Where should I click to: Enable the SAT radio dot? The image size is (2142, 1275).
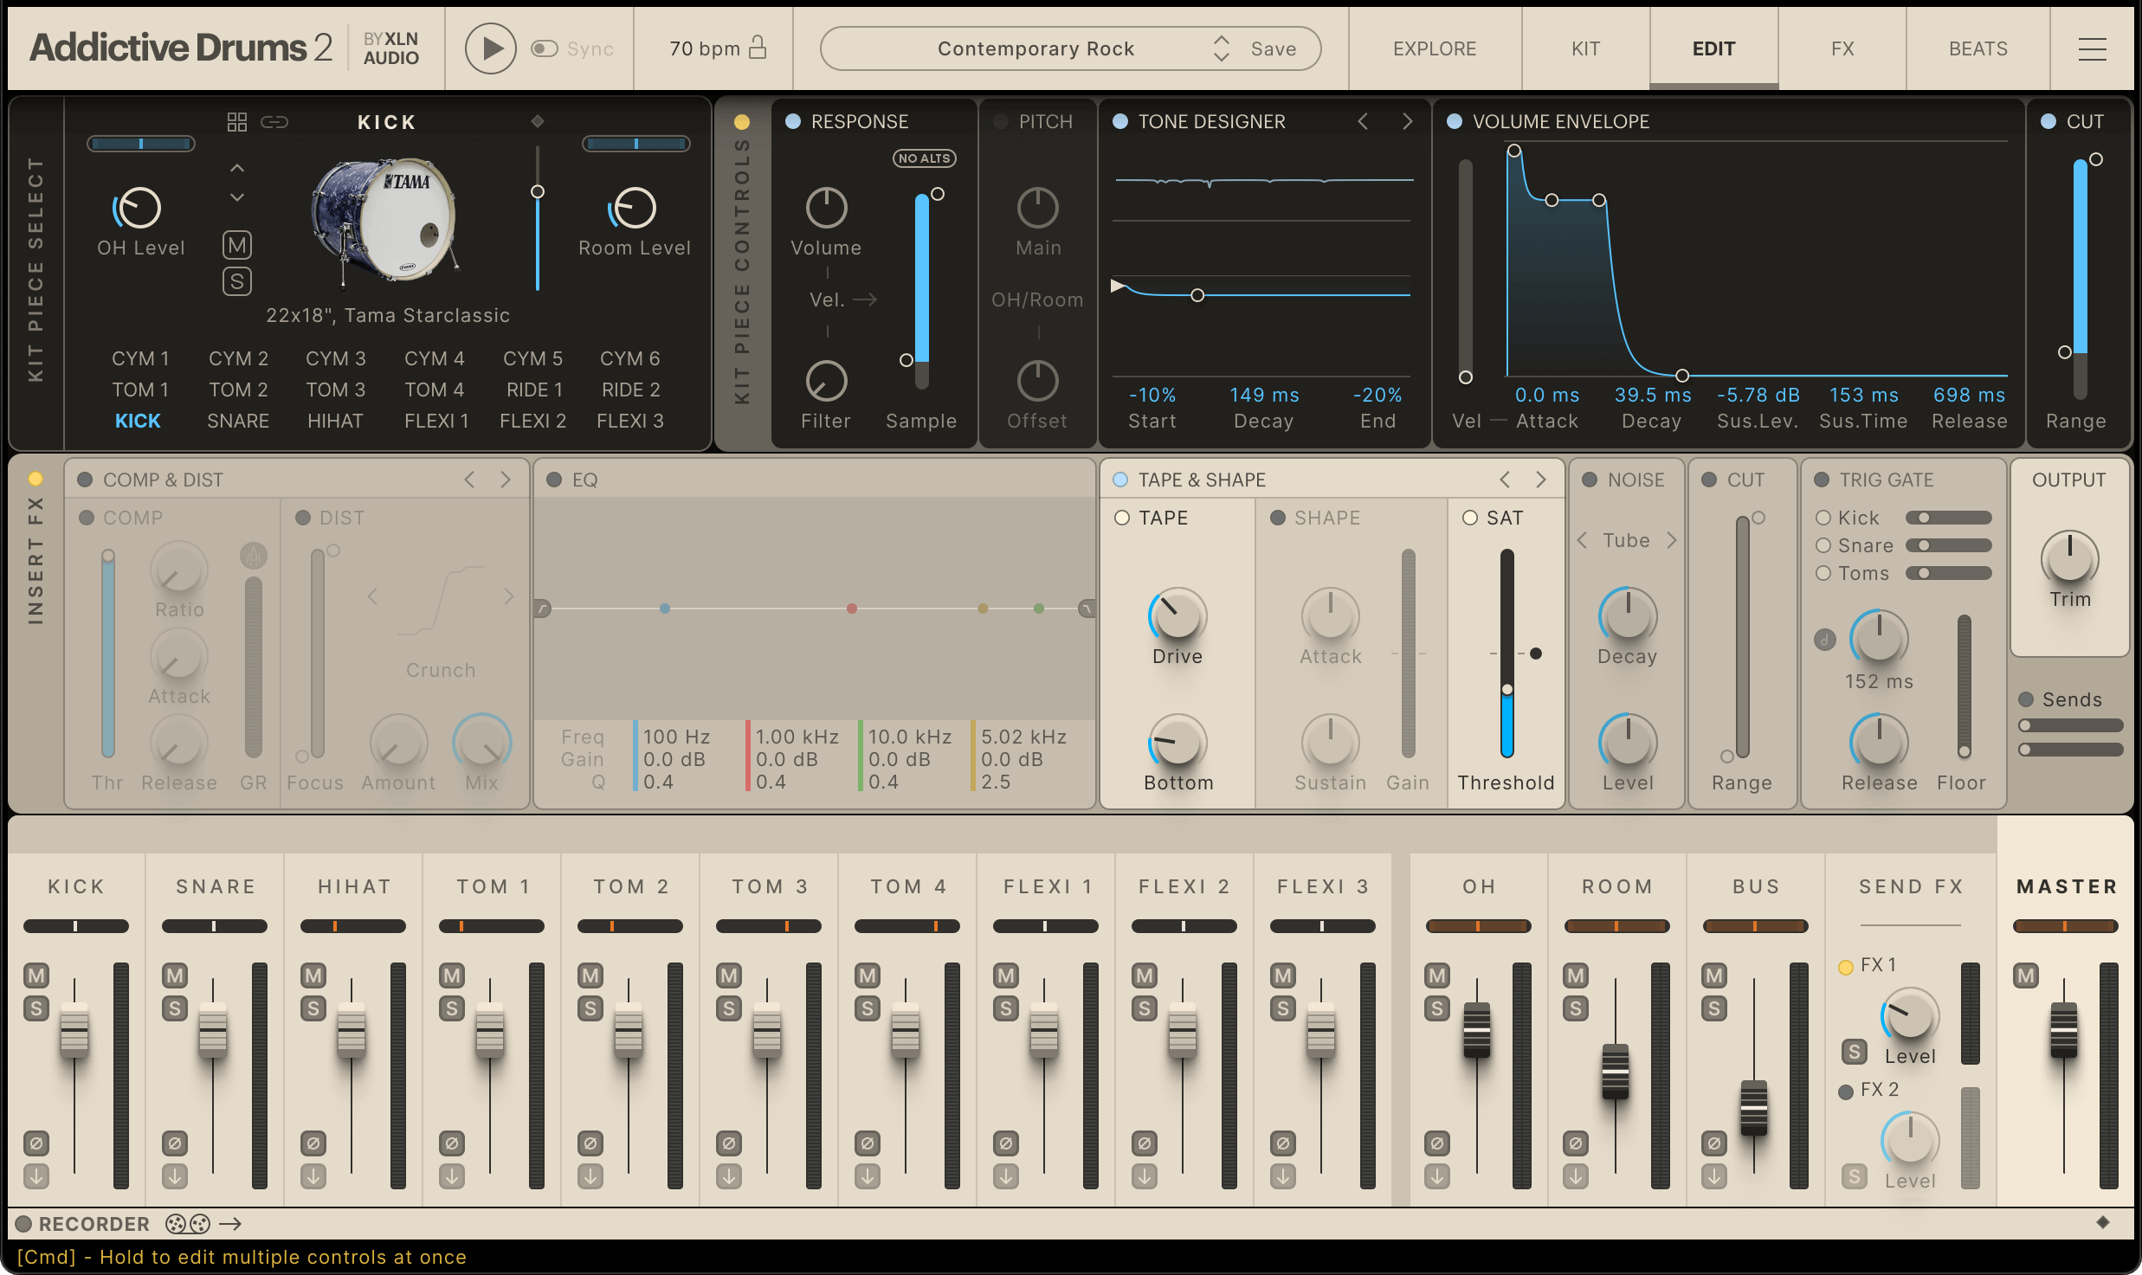(x=1469, y=518)
